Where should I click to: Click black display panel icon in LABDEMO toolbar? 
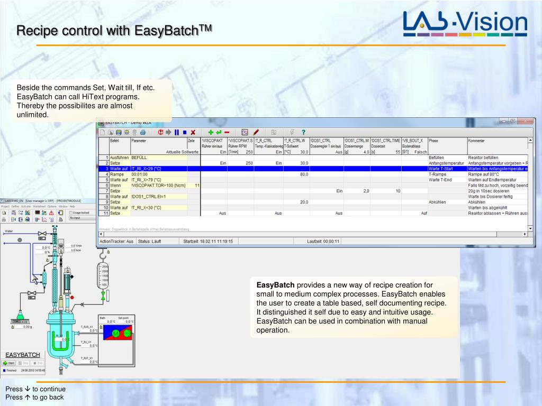[38, 213]
